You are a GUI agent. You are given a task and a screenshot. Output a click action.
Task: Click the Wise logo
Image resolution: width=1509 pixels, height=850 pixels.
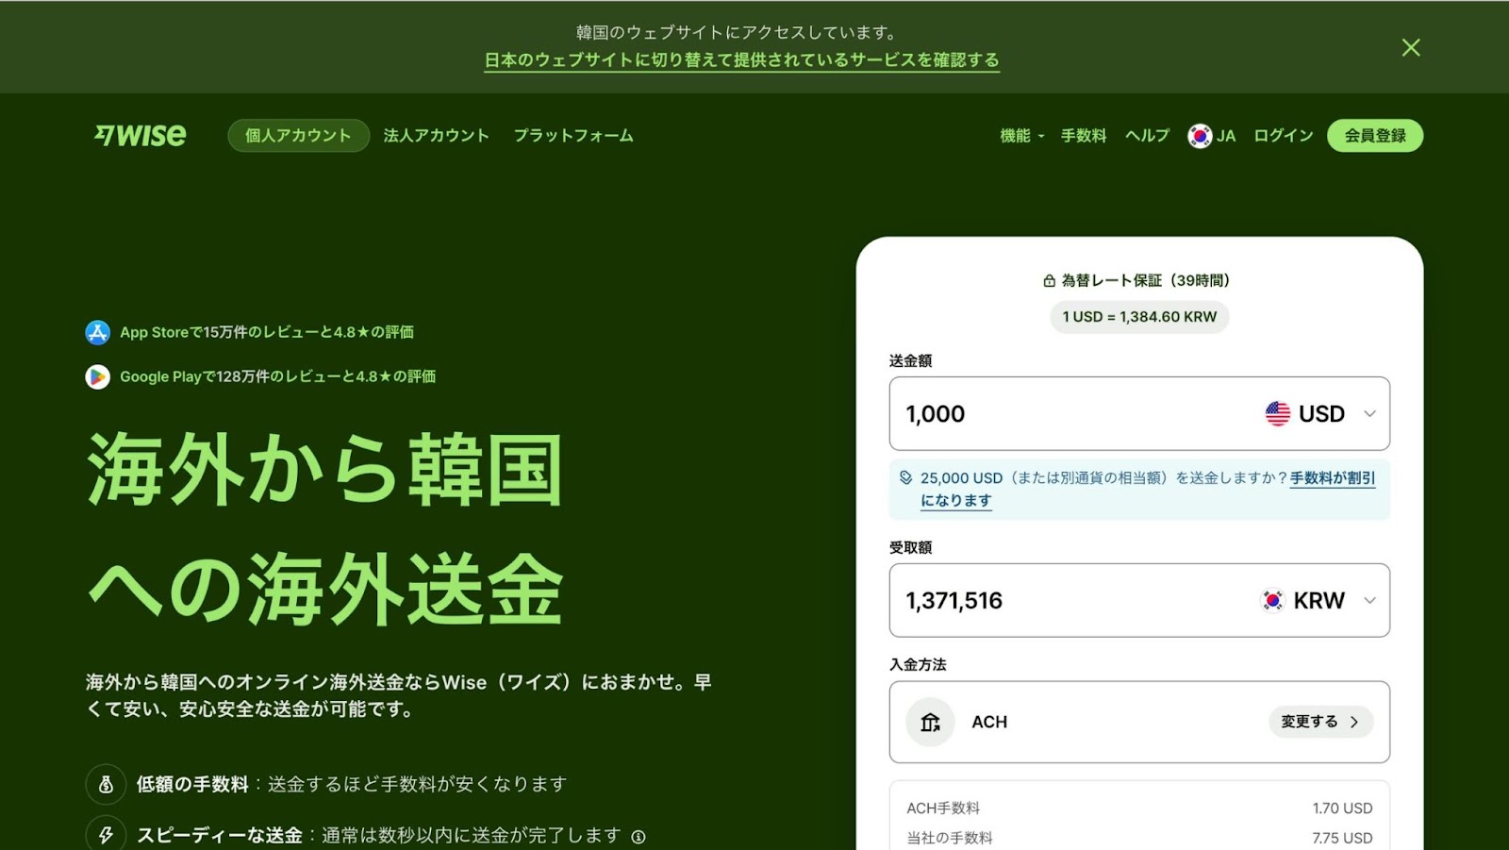(x=140, y=136)
